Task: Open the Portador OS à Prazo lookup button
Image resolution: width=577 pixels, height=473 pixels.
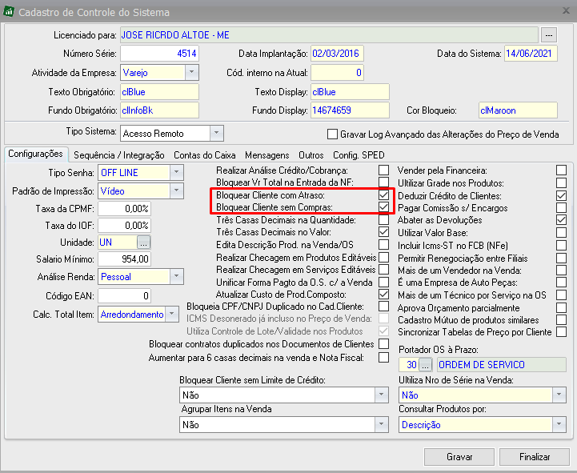Action: 426,365
